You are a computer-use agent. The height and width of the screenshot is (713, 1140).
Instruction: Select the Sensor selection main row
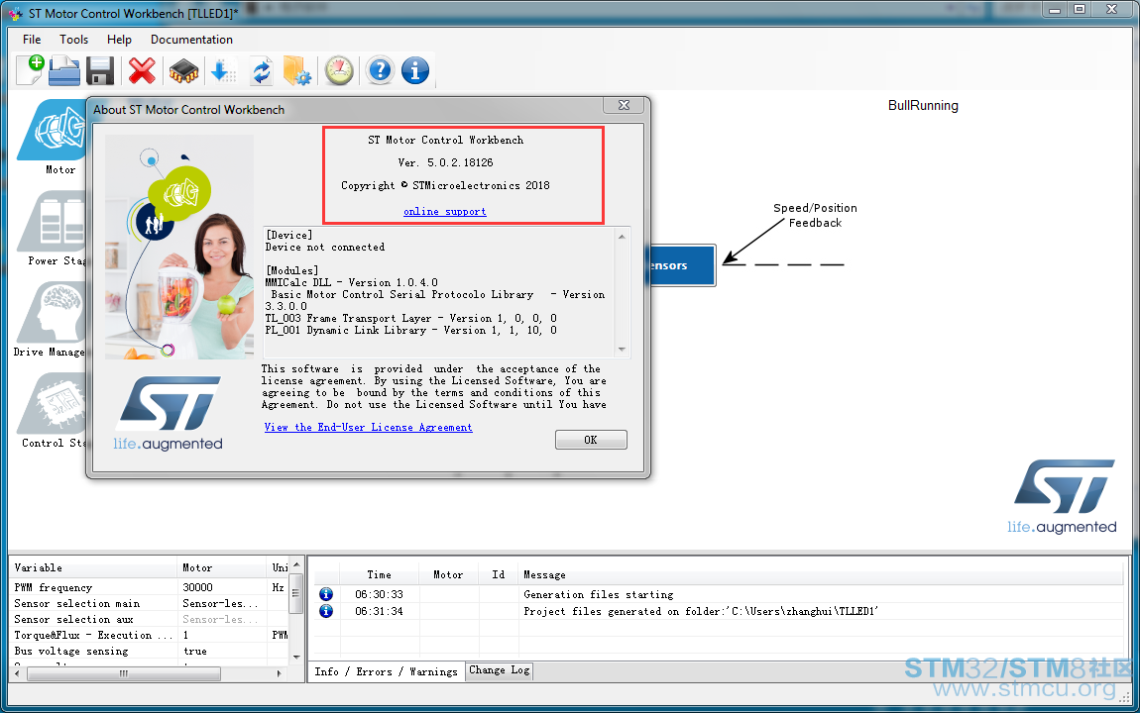pyautogui.click(x=150, y=603)
